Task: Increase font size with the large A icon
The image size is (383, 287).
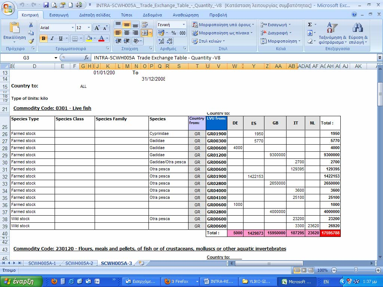Action: tap(97, 28)
